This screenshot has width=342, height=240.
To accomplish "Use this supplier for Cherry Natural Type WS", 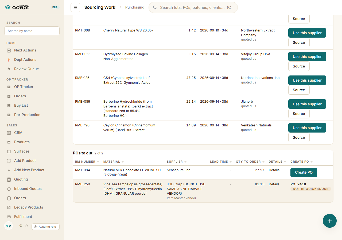I will (x=307, y=33).
